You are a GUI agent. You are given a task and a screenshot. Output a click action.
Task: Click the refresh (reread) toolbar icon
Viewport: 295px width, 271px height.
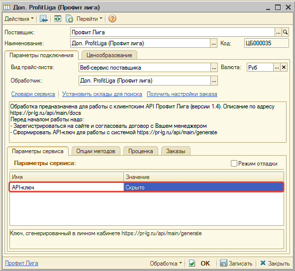coord(58,19)
